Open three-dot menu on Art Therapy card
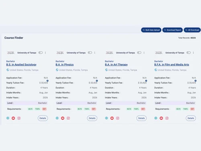The image size is (201, 151). pos(144,53)
